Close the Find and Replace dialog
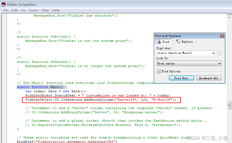This screenshot has width=232, height=143. 222,36
